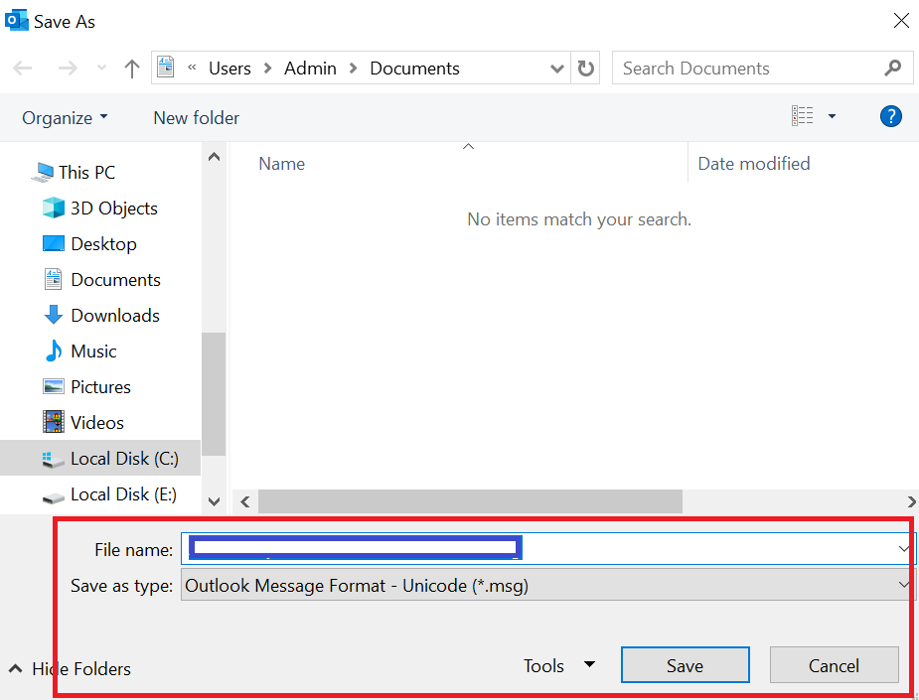Image resolution: width=919 pixels, height=700 pixels.
Task: Open the Tools menu
Action: coord(559,665)
